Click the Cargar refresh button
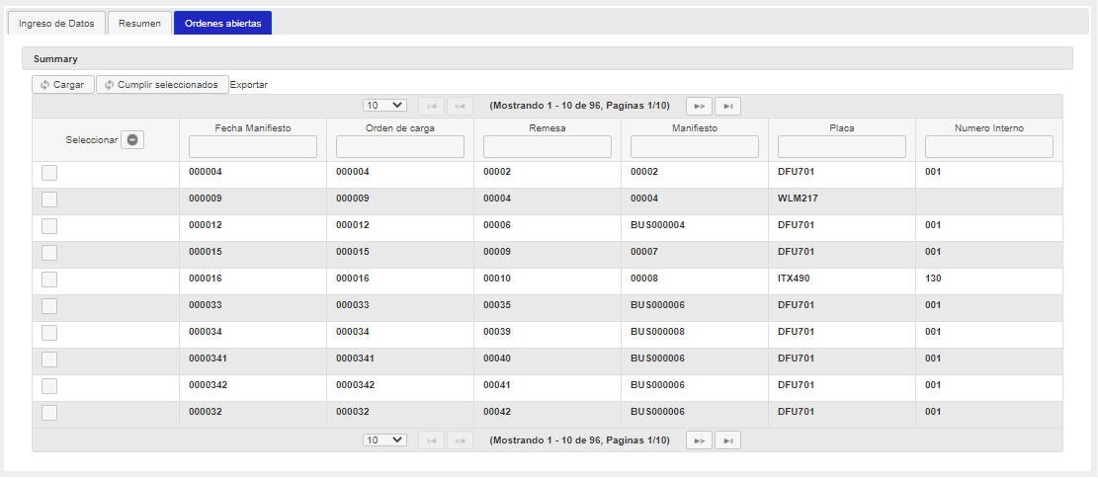This screenshot has width=1098, height=479. point(63,85)
